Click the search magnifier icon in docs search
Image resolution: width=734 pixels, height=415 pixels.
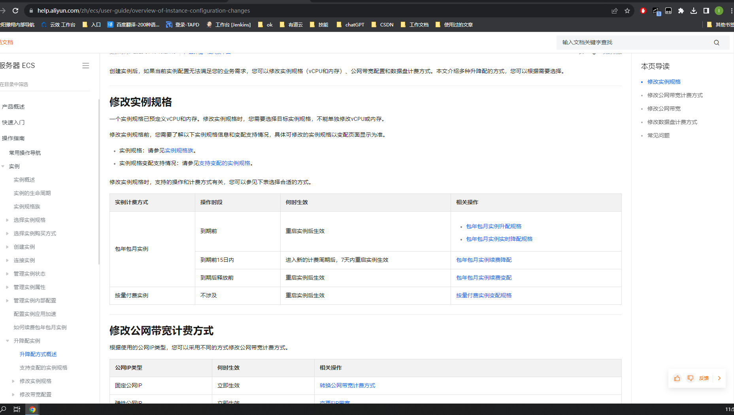tap(717, 43)
